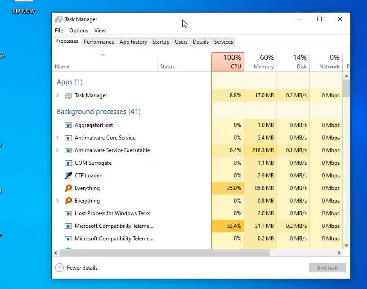This screenshot has width=367, height=289.
Task: Click the 216.3 MB memory cell
Action: (x=260, y=150)
